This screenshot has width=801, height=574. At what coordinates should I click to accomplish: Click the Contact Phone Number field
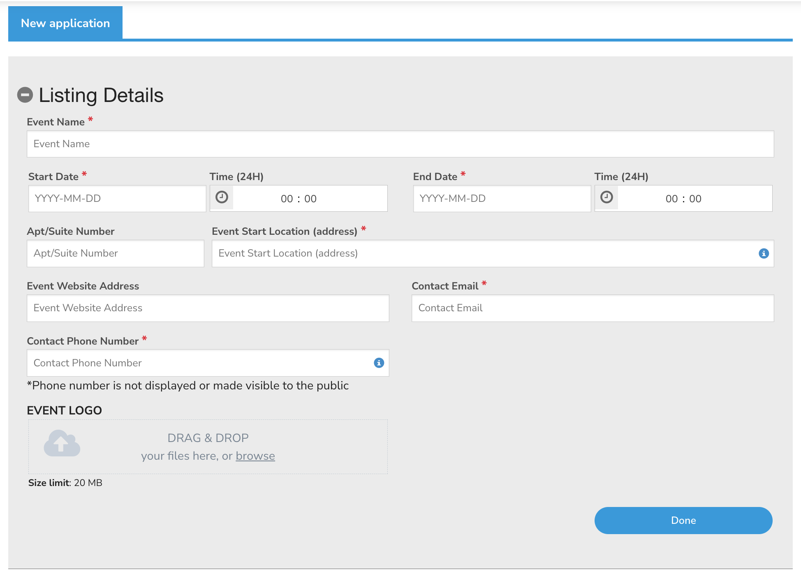[197, 363]
